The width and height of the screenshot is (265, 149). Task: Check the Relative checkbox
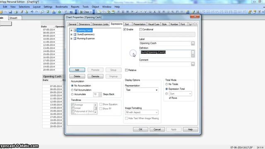click(126, 70)
